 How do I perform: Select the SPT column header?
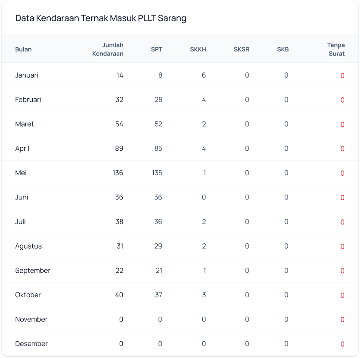point(157,49)
